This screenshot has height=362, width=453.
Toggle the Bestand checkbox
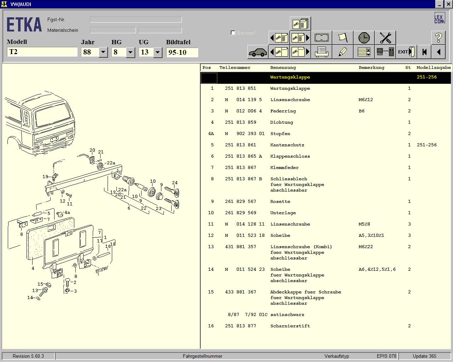coord(233,33)
